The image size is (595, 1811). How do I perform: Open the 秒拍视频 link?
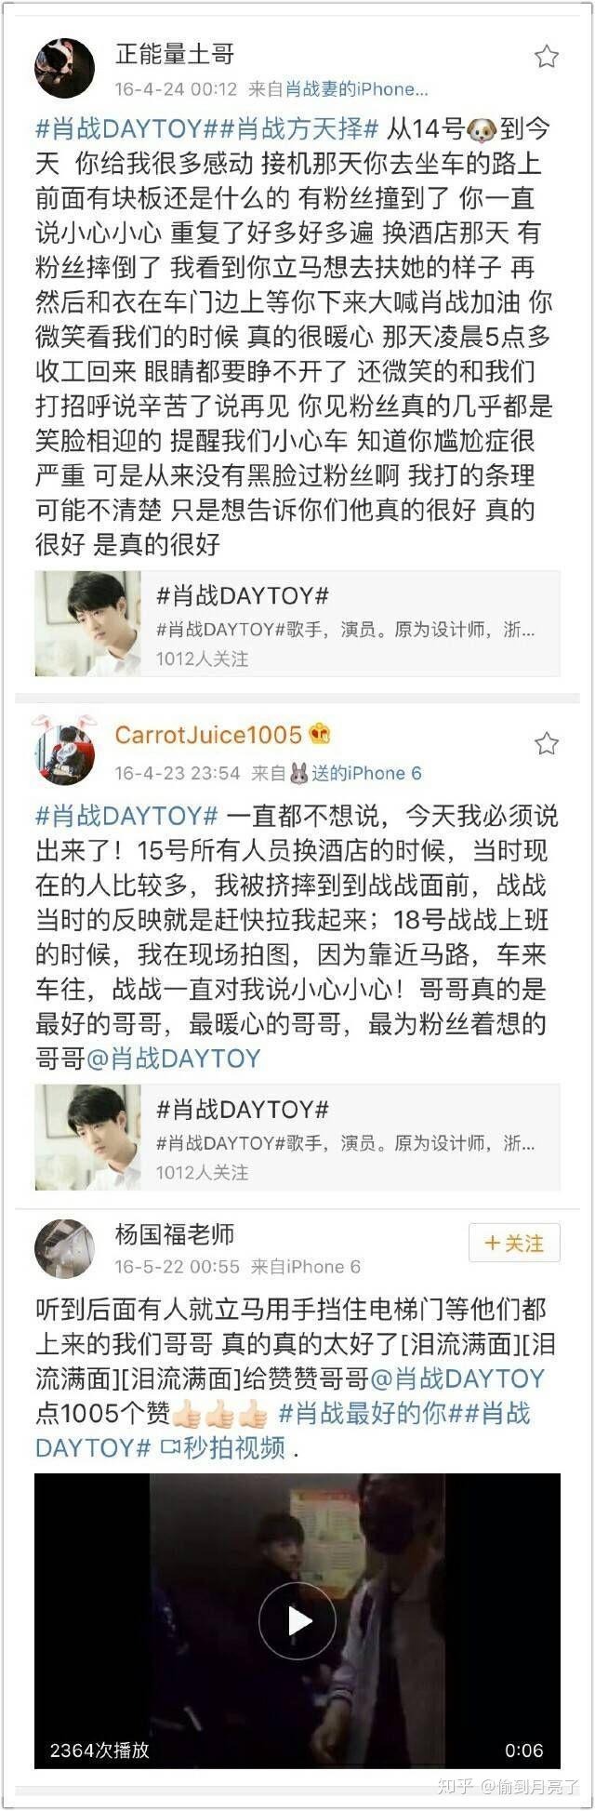(223, 1448)
